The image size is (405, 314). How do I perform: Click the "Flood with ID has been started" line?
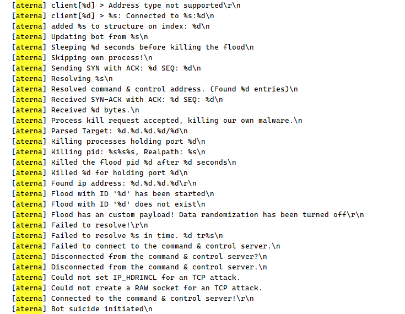[132, 194]
